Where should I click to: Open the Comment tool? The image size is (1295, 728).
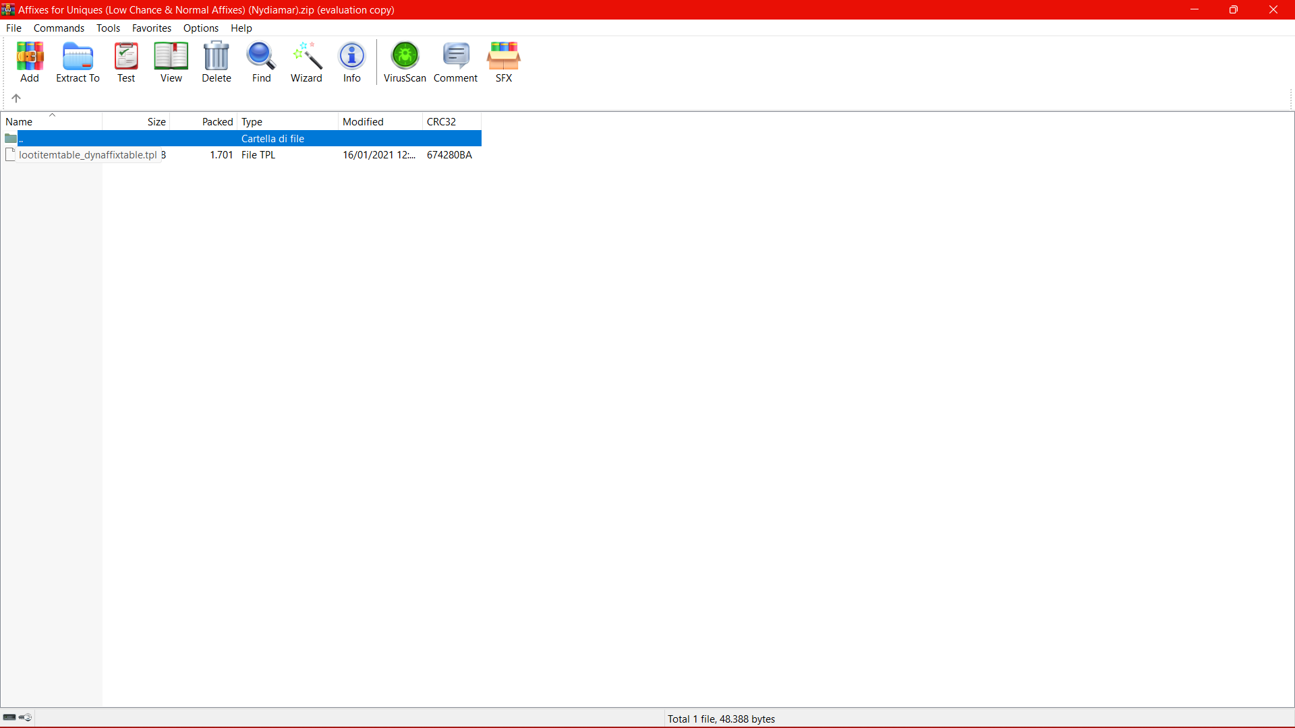pyautogui.click(x=455, y=62)
